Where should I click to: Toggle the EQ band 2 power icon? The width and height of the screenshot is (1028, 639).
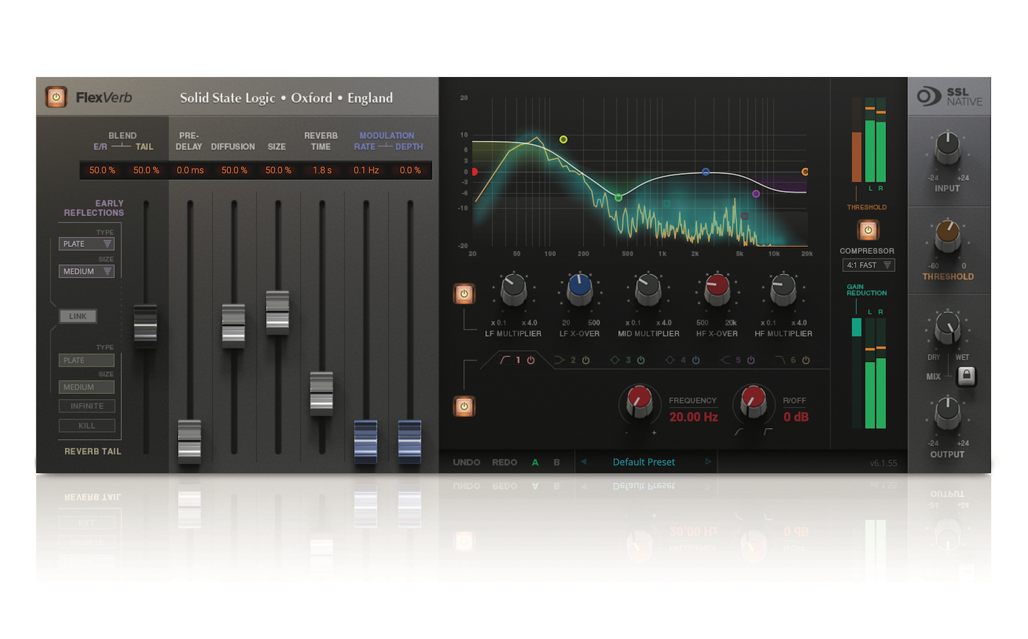(586, 360)
